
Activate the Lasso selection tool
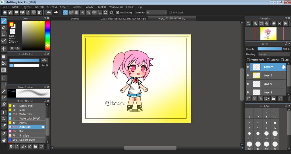tap(3, 85)
